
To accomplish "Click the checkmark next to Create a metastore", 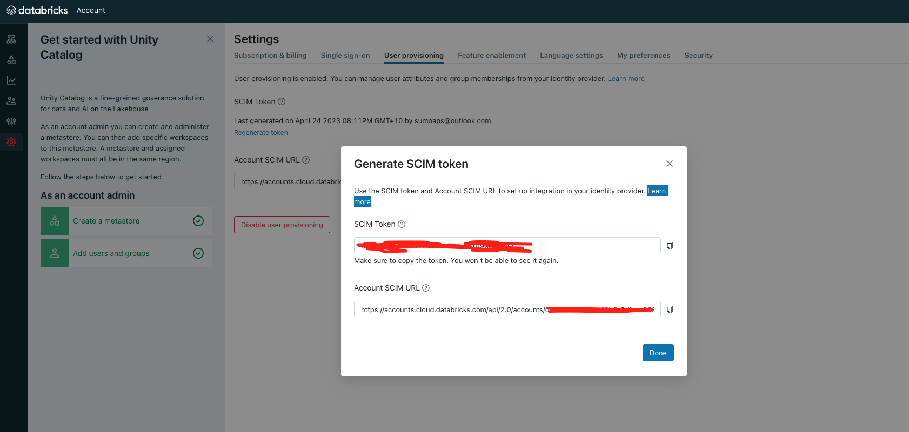I will (x=198, y=221).
